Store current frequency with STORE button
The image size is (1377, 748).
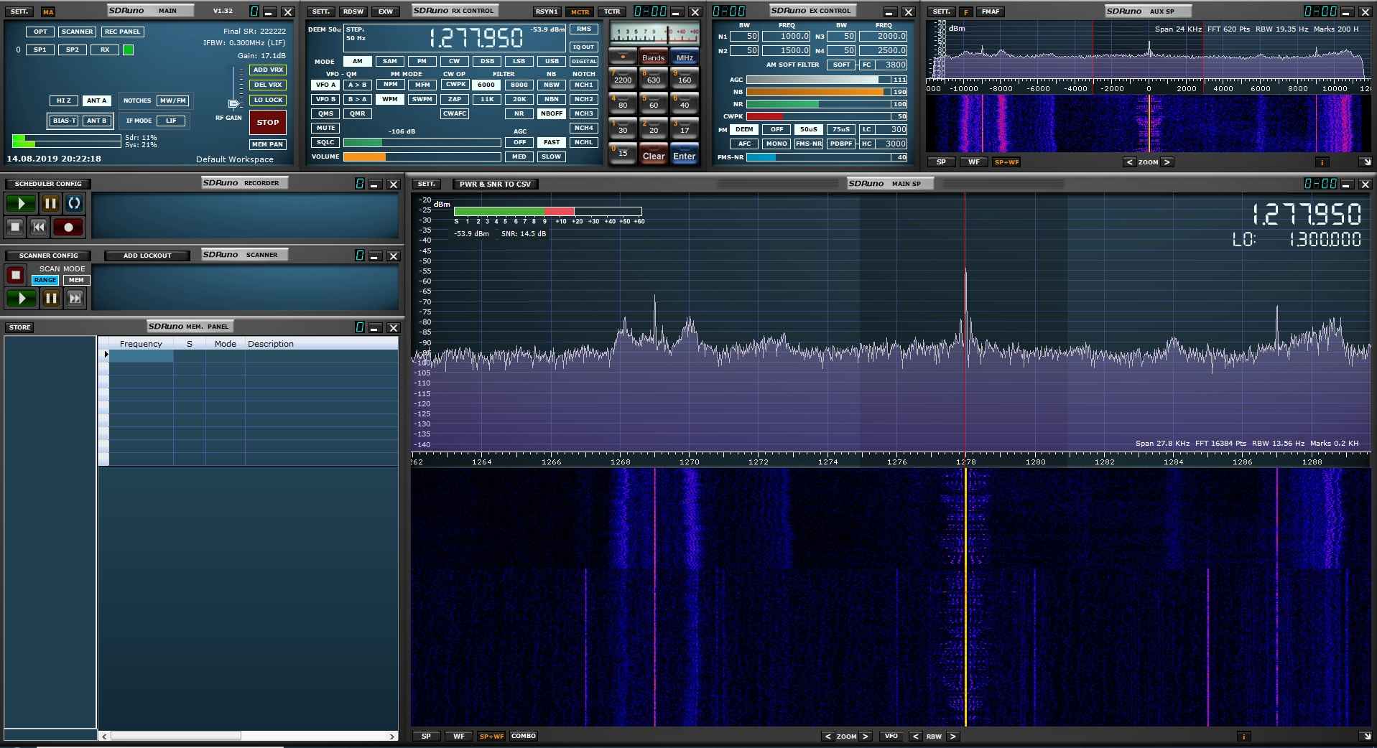(19, 327)
